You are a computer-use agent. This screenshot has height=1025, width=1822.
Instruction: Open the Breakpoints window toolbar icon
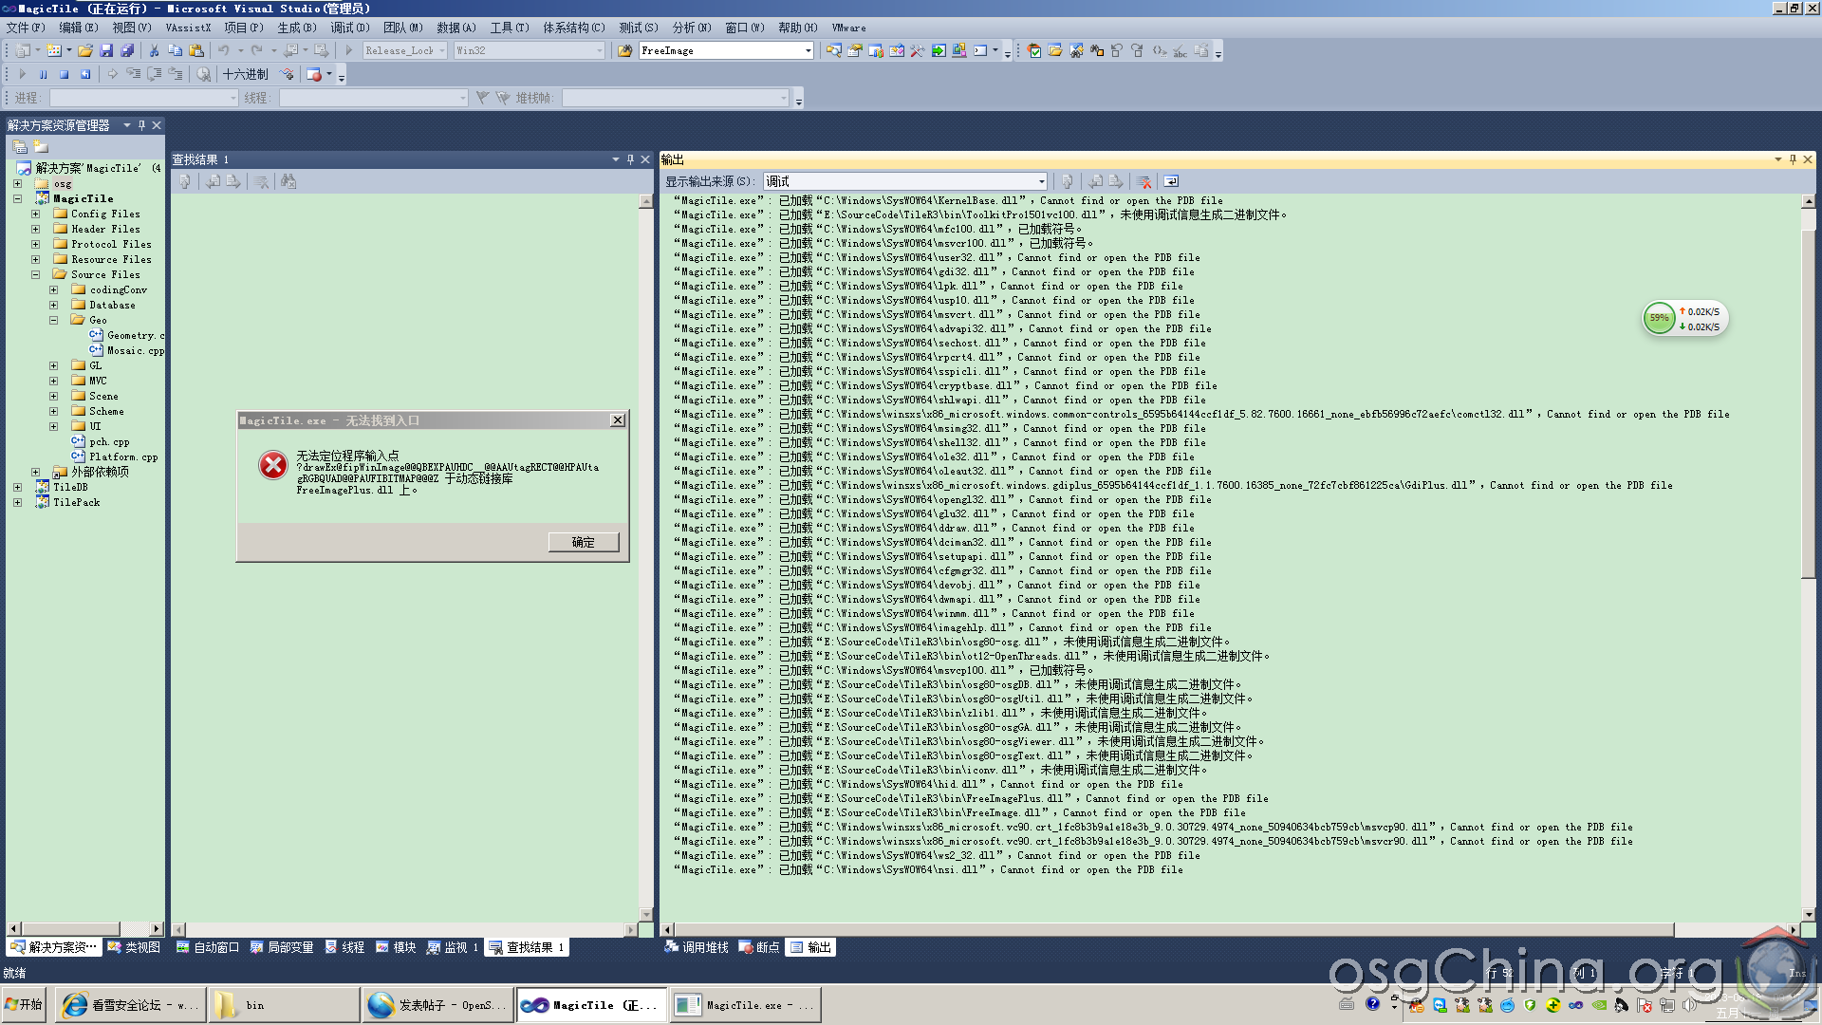tap(315, 74)
